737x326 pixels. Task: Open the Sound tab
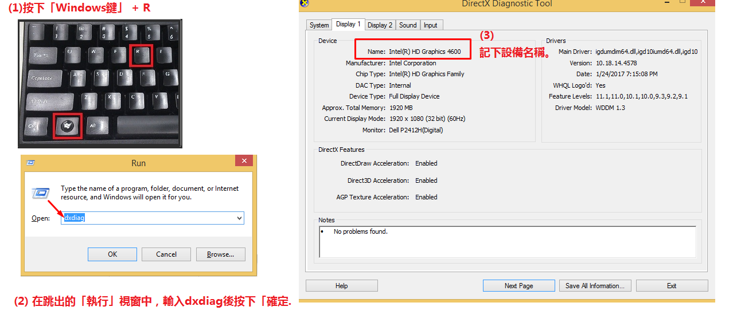[408, 25]
